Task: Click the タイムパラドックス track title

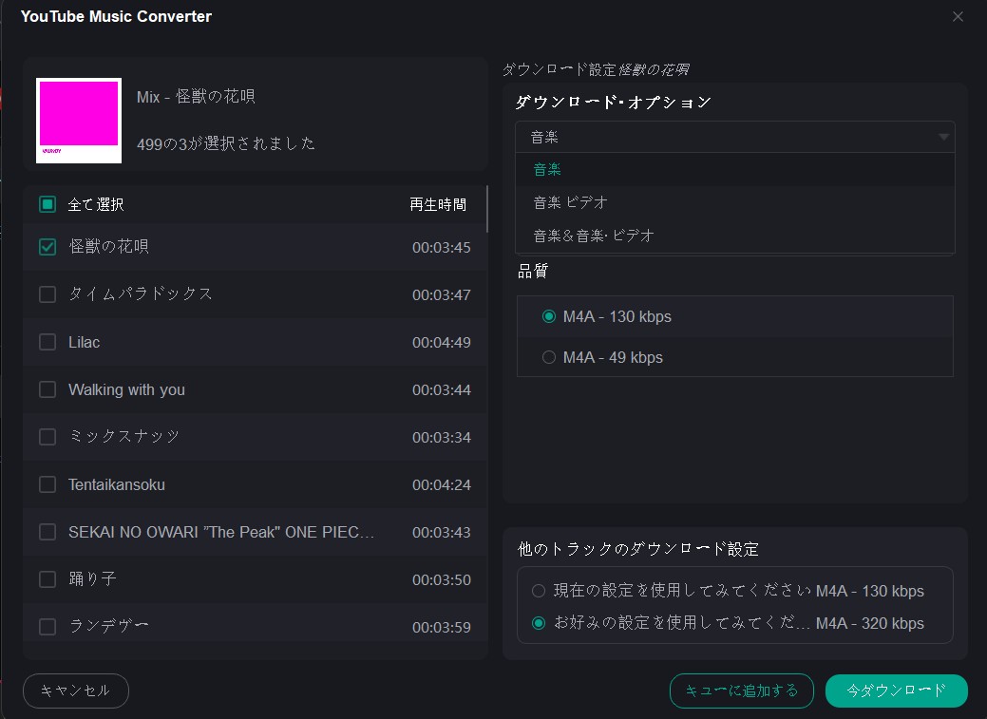Action: pos(141,294)
